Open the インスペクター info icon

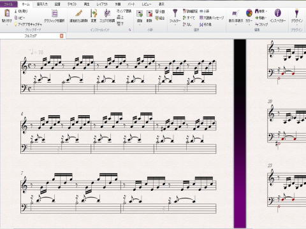277,13
